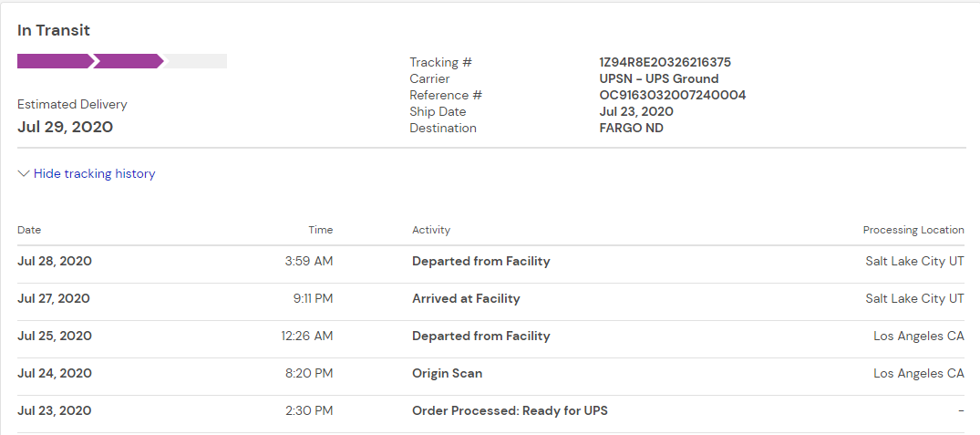Click the Hide tracking history link

pos(94,173)
